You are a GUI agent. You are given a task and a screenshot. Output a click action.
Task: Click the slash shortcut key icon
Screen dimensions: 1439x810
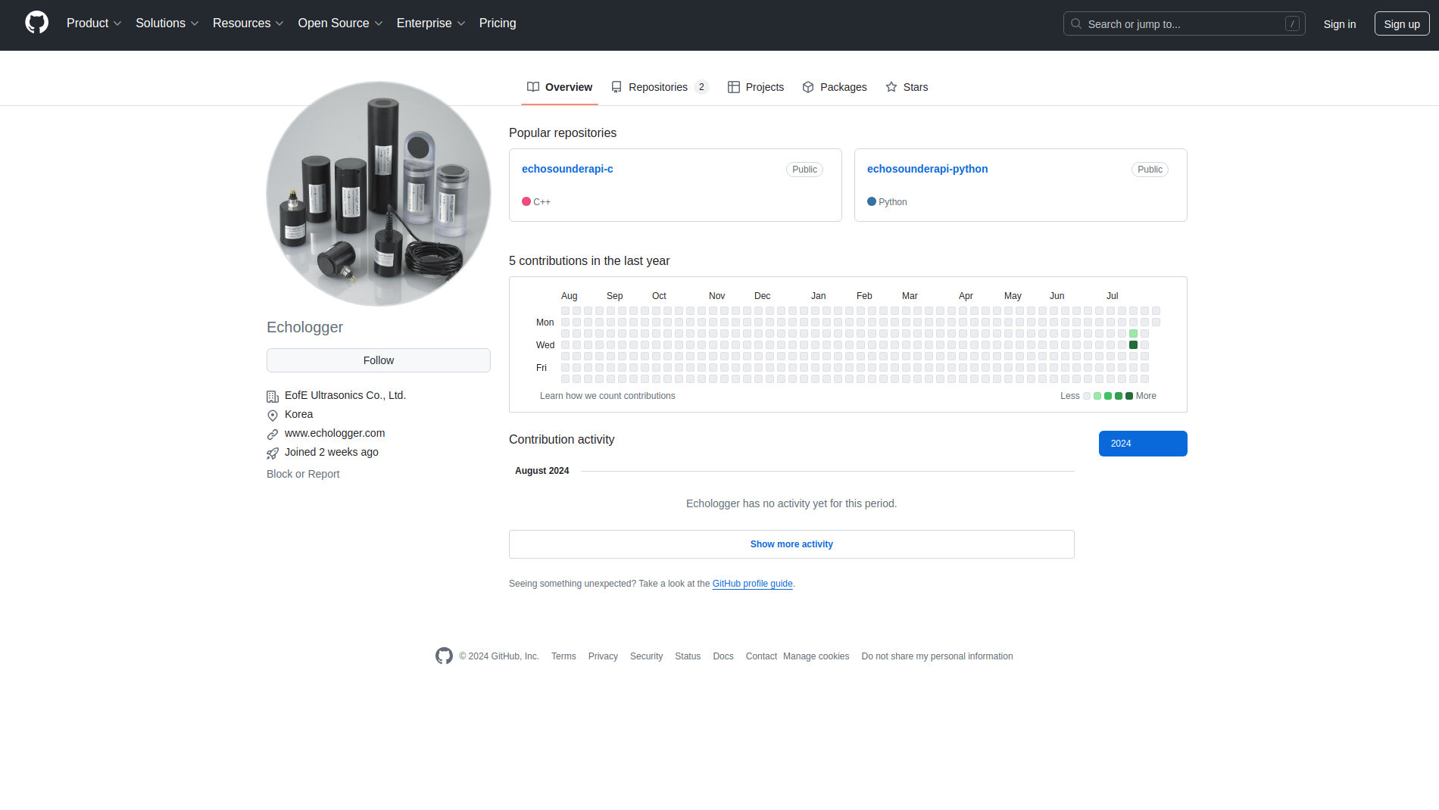[1292, 23]
